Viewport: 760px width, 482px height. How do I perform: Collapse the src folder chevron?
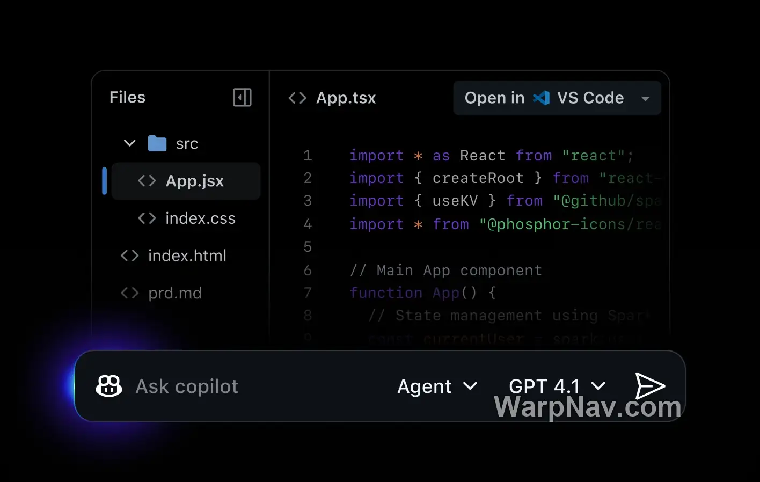[129, 143]
